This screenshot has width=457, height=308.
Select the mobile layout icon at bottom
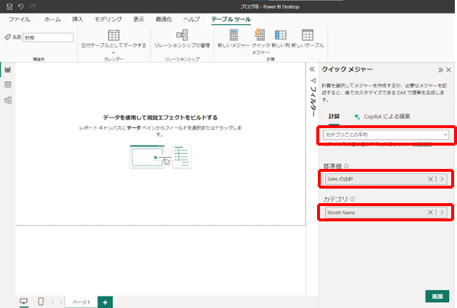pos(41,301)
